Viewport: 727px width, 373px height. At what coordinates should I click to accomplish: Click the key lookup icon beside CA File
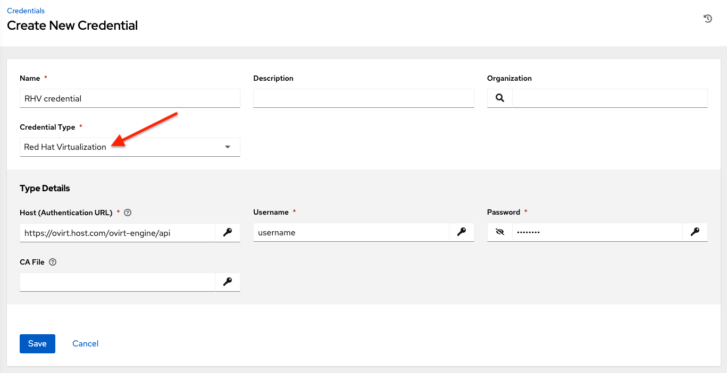point(228,282)
